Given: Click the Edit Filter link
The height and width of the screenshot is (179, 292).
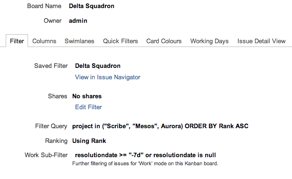Looking at the screenshot, I should click(x=88, y=107).
